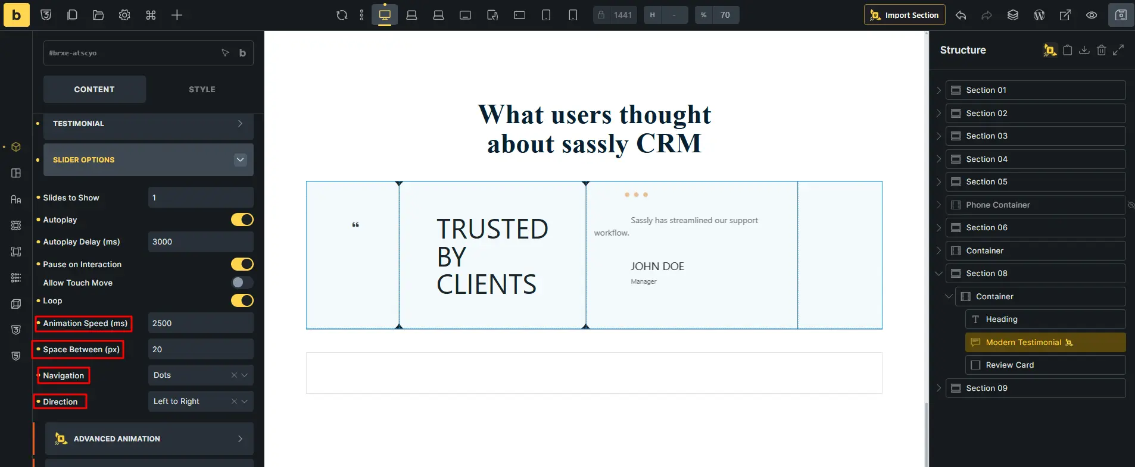Select the mobile portrait breakpoint icon

[573, 15]
